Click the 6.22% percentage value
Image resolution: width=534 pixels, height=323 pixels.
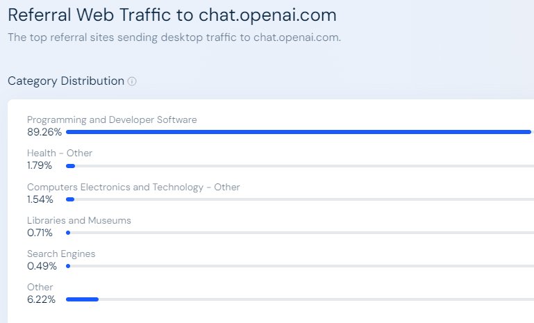[42, 299]
